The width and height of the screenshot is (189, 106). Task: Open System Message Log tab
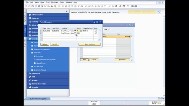38,99
